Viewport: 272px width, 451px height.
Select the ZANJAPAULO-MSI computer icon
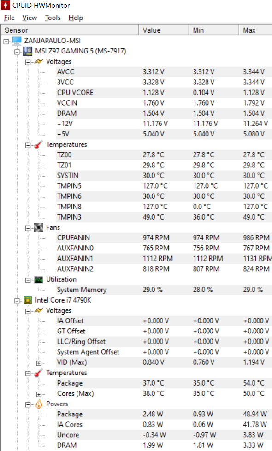click(x=17, y=41)
